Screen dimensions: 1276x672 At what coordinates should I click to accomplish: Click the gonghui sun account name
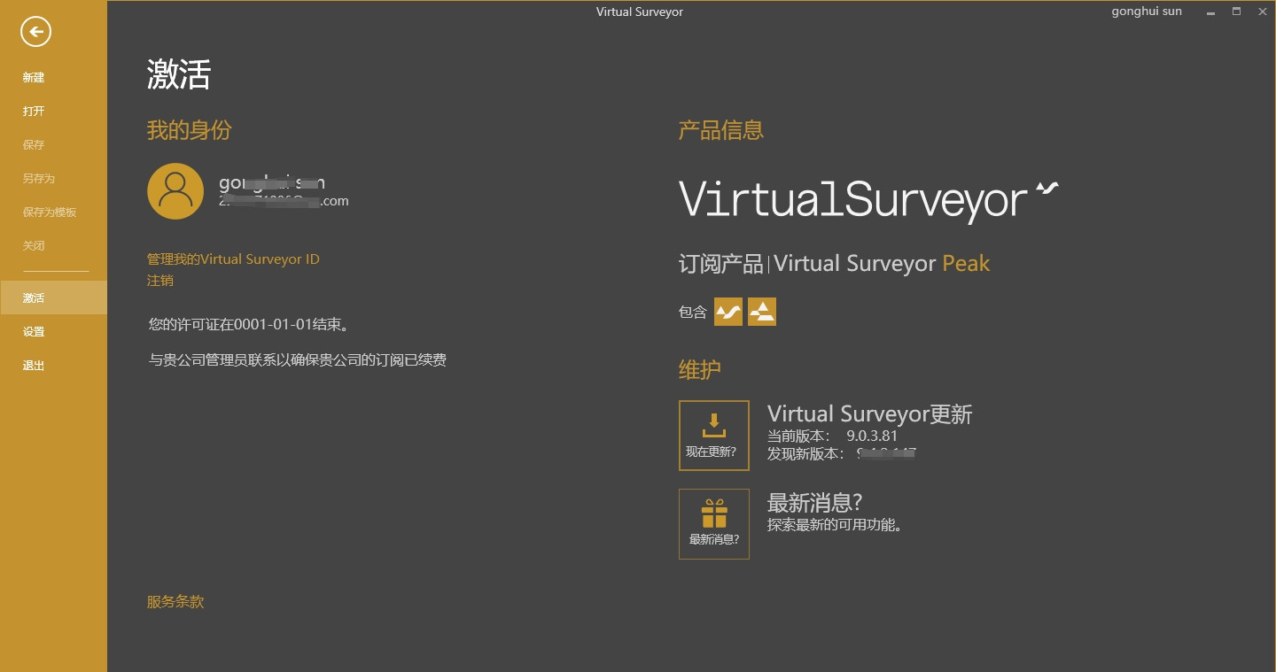[1147, 12]
